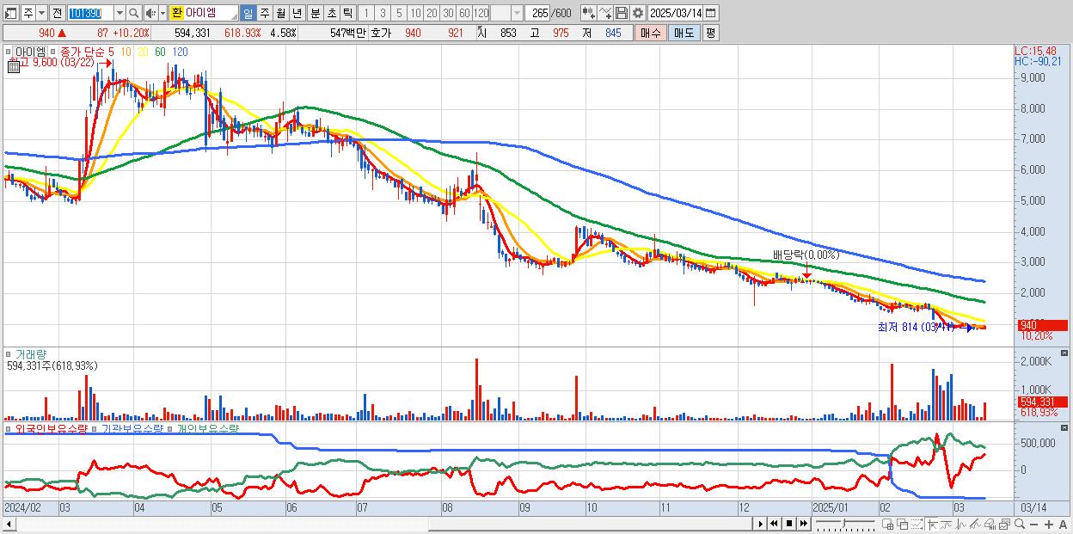
Task: Click the line tool icon beside save
Action: [x=605, y=13]
